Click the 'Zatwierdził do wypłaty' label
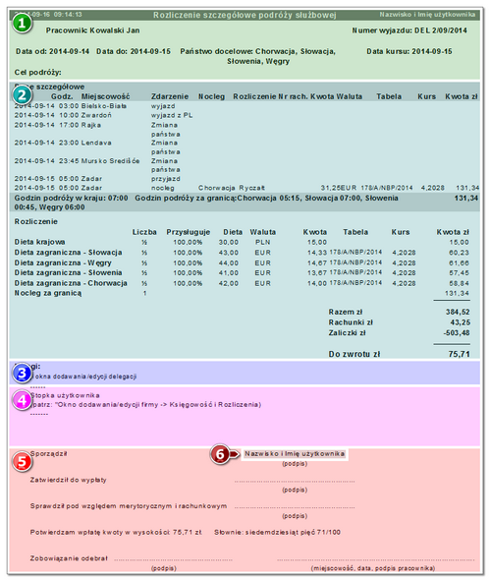This screenshot has height=581, width=490. [68, 480]
